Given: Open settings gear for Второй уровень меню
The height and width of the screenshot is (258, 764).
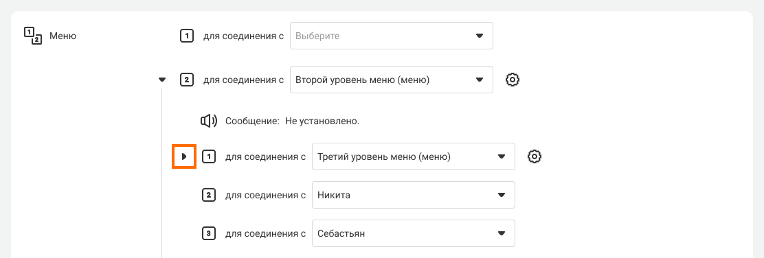Looking at the screenshot, I should tap(513, 80).
